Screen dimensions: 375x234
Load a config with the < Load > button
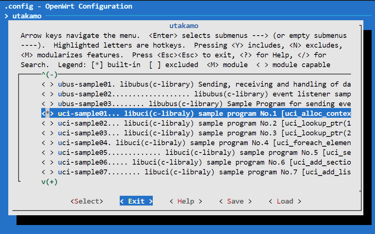click(x=285, y=201)
